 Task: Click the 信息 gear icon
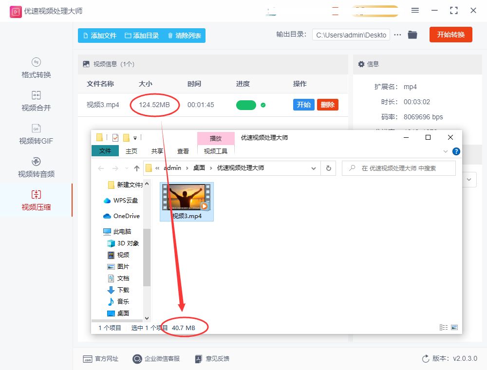(361, 64)
